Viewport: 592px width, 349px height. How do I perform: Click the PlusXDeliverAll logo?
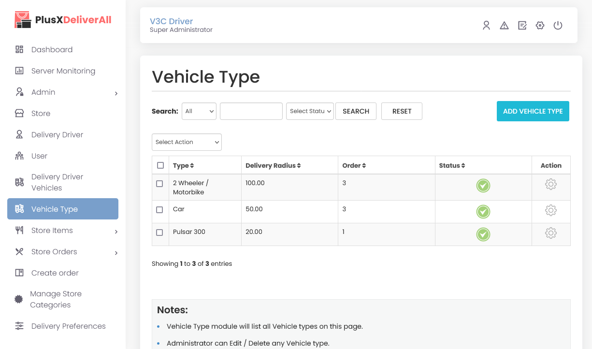[x=63, y=20]
